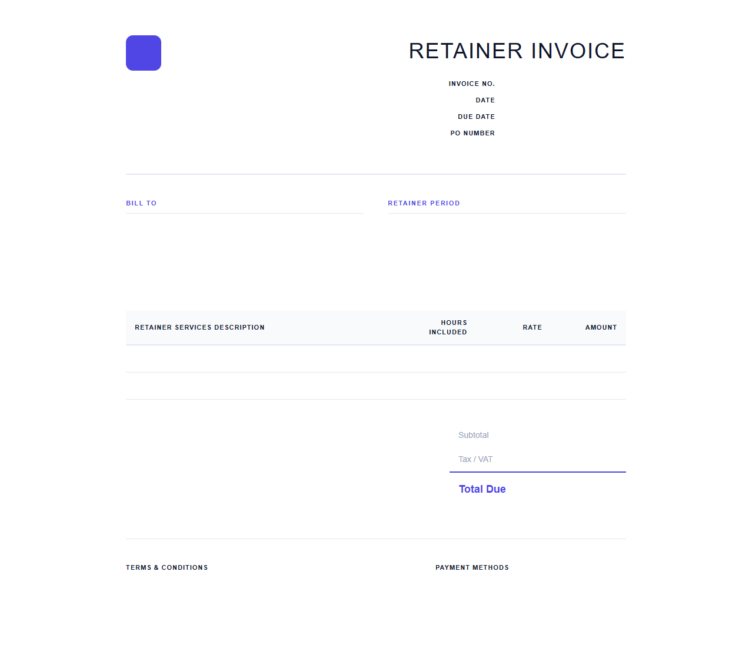Click the INVOICE NO. label
The image size is (752, 661).
coord(472,84)
